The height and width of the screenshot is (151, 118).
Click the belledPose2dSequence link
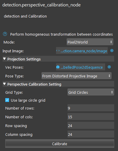click(82, 67)
